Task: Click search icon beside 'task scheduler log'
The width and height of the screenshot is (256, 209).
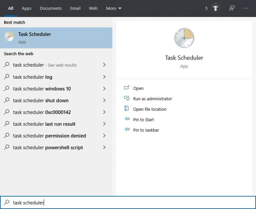Action: [x=7, y=76]
